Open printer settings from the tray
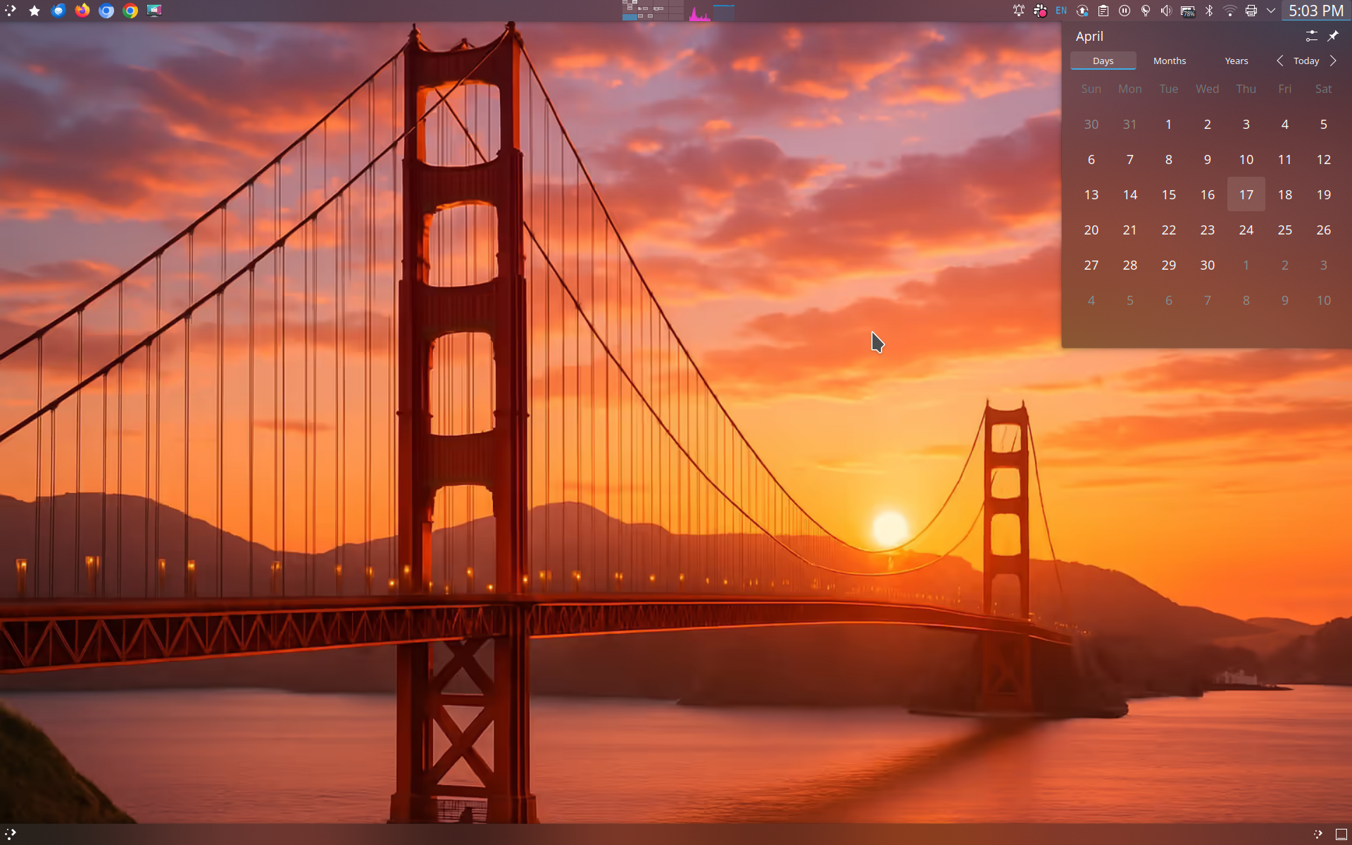 click(x=1252, y=11)
